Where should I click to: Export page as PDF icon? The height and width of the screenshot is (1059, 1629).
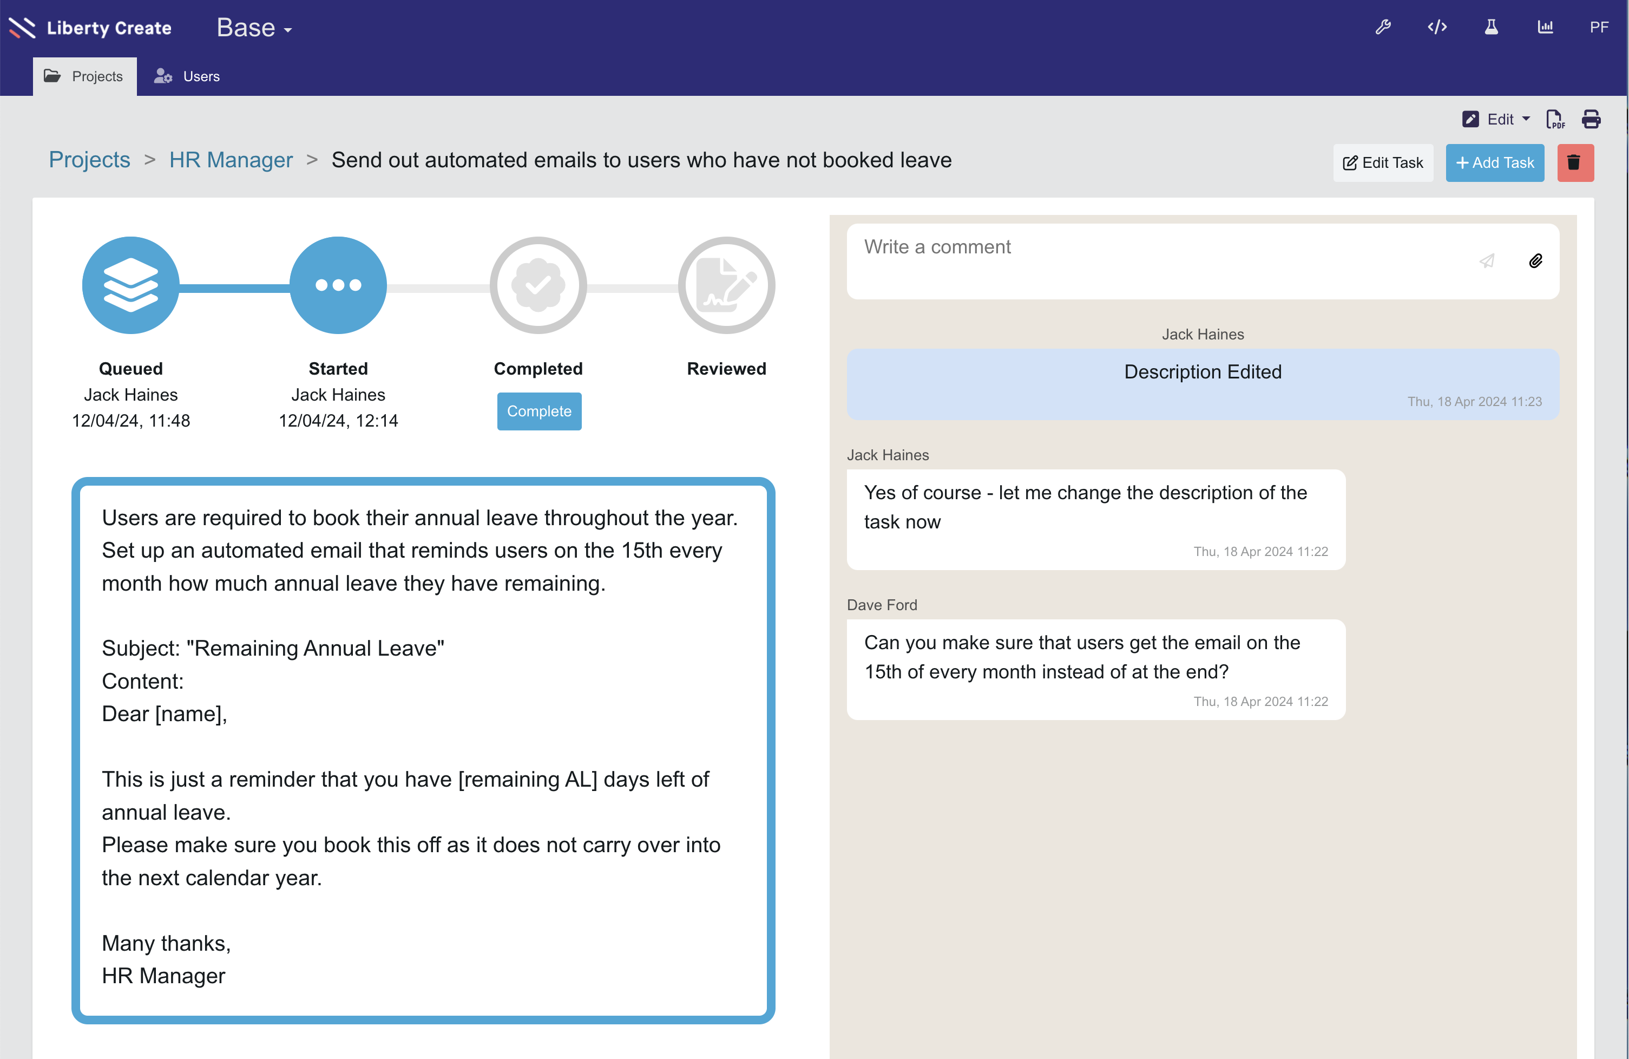point(1554,120)
